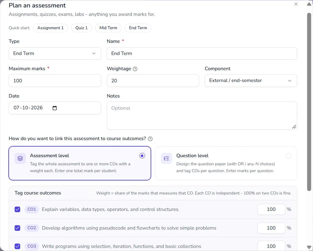
Task: Uncheck the CO1 checkbox
Action: 17,209
